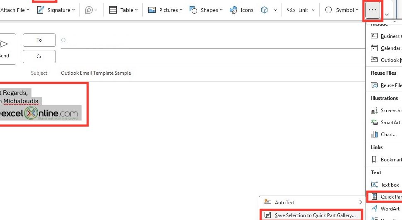Click Save Selection to Quick Part Gallery
This screenshot has width=402, height=220.
[311, 215]
